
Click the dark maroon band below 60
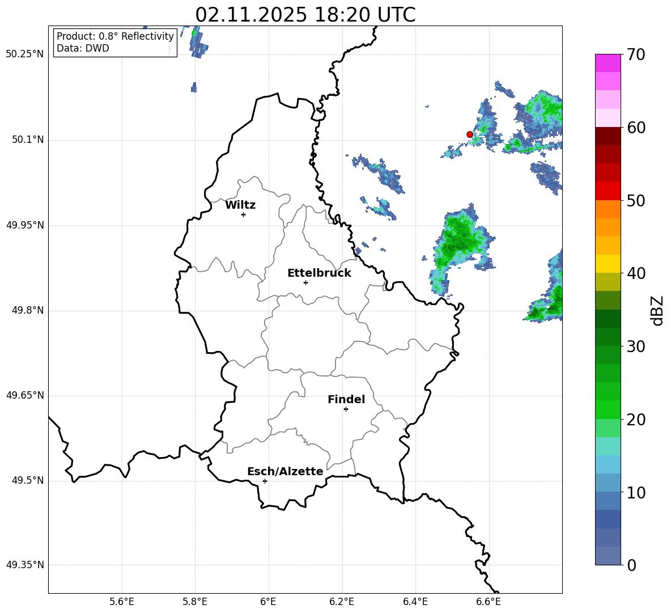pyautogui.click(x=608, y=136)
